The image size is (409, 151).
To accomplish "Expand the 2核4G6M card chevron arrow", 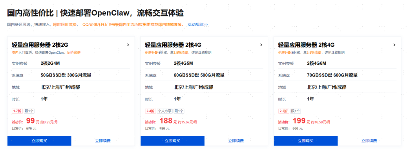I will [x=394, y=45].
